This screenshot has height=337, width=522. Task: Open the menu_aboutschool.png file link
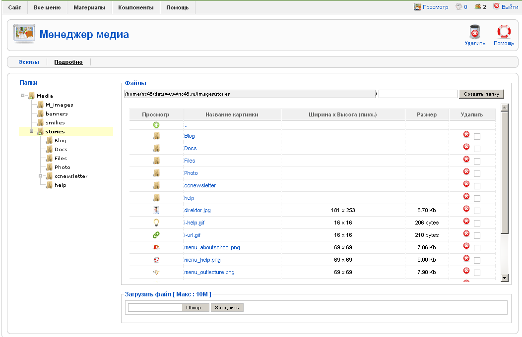click(x=212, y=247)
